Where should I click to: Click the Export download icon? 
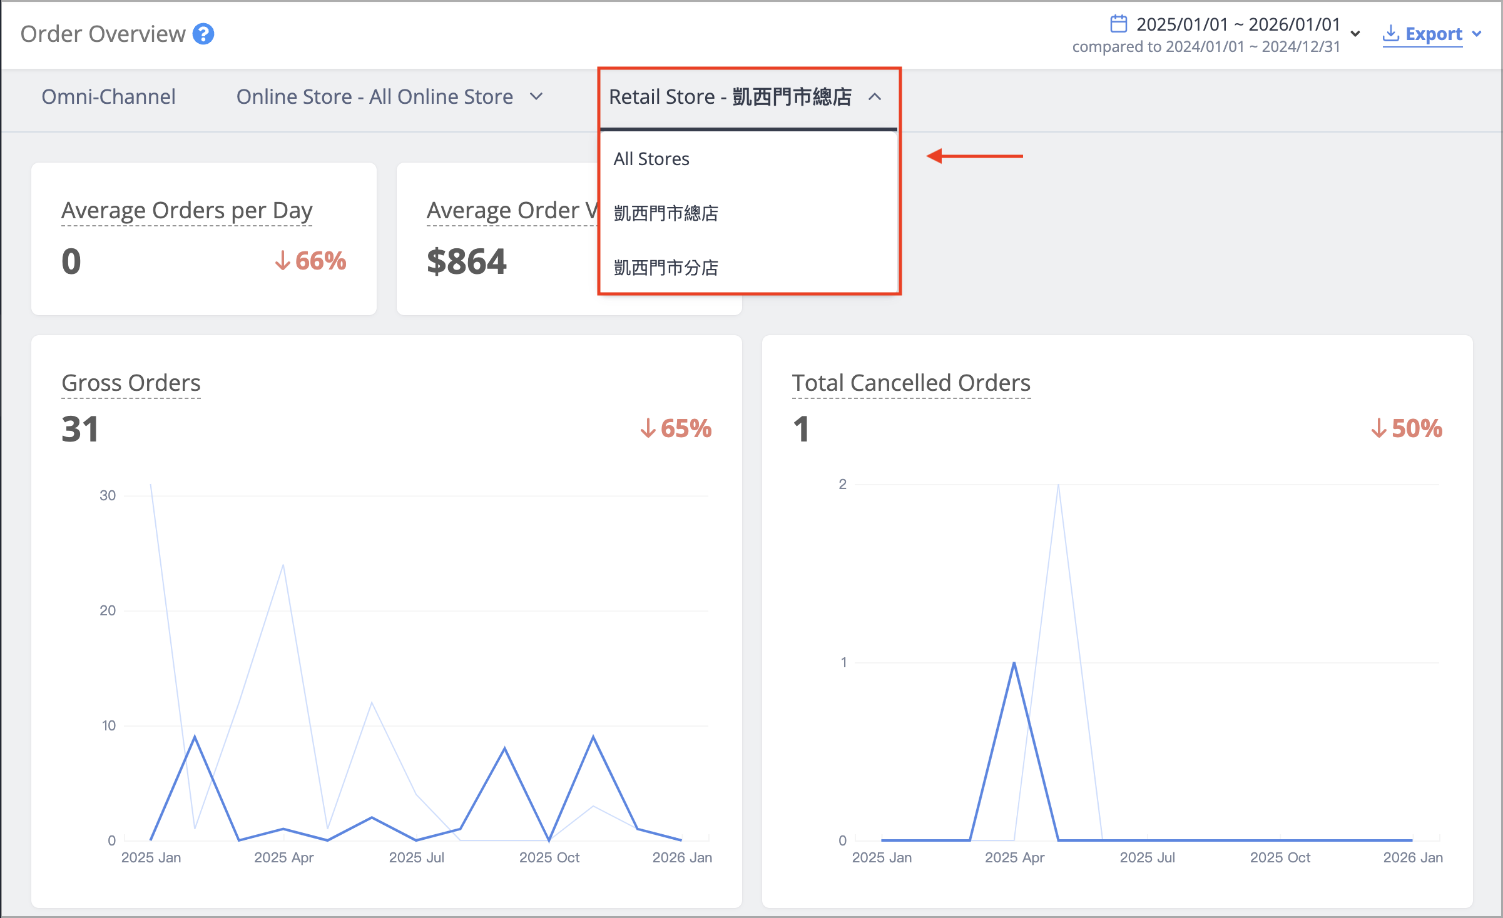tap(1390, 34)
